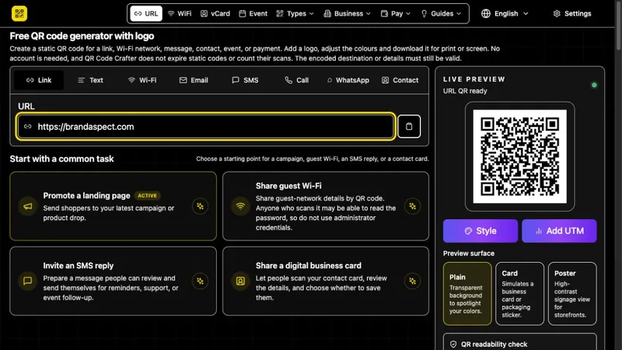Image resolution: width=622 pixels, height=350 pixels.
Task: Click the Wi-Fi icon on Share guest Wi-Fi card
Action: pyautogui.click(x=240, y=206)
